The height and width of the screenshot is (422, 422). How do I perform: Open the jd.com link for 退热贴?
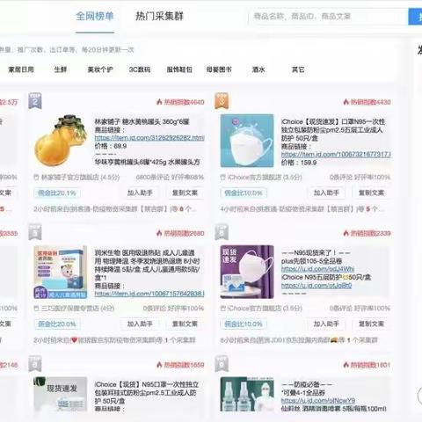[x=149, y=293]
